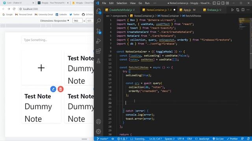Viewport: 252px width, 141px height.
Task: Click the src breadcrumb
Action: point(108,16)
